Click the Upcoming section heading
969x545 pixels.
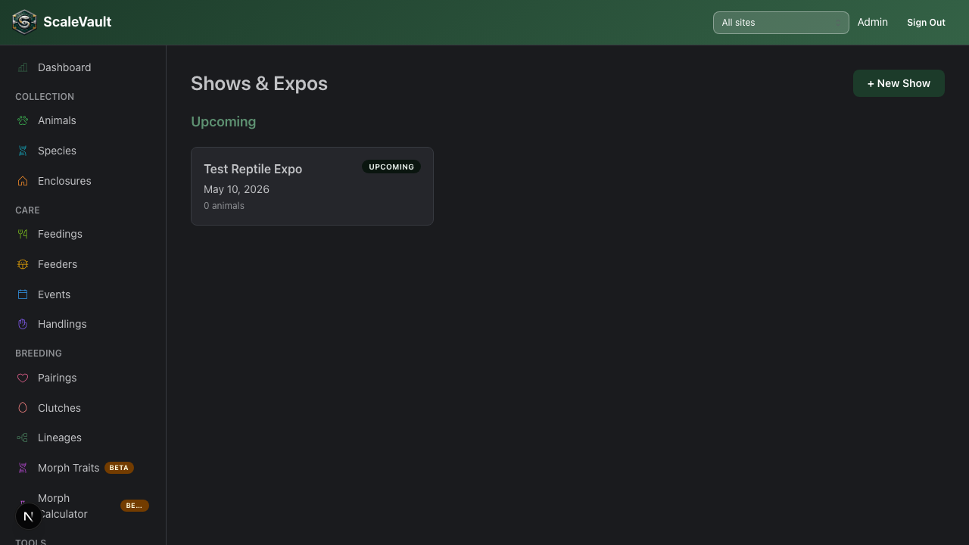pyautogui.click(x=223, y=122)
